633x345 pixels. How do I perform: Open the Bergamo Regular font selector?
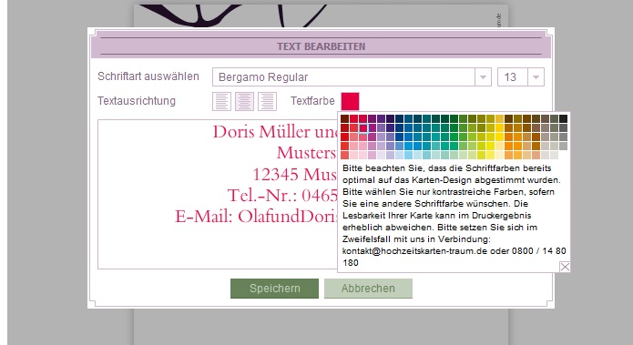pos(343,77)
